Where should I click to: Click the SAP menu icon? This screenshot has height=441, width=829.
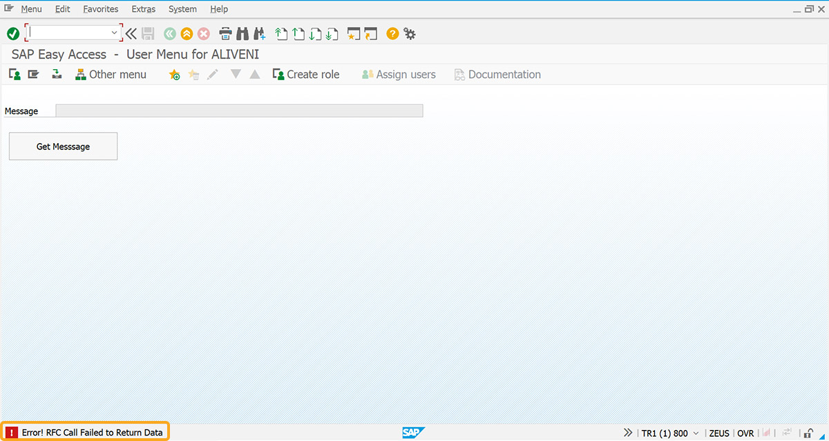[33, 74]
